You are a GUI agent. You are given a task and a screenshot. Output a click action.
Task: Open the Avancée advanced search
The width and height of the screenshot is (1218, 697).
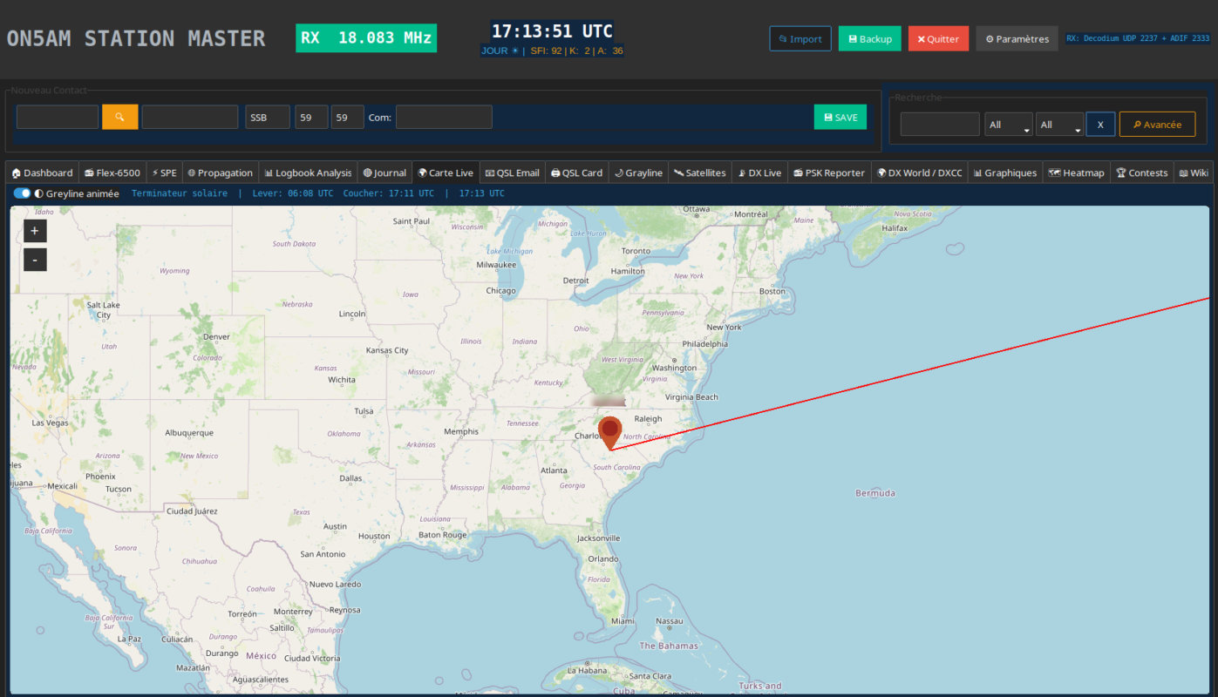click(x=1157, y=125)
